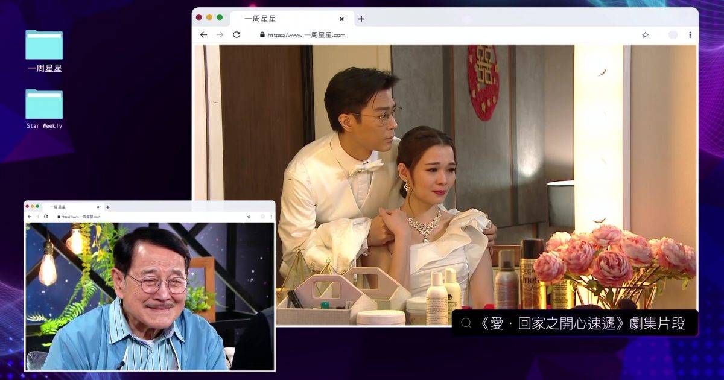
Task: Open profile avatar in large browser window
Action: 673,35
